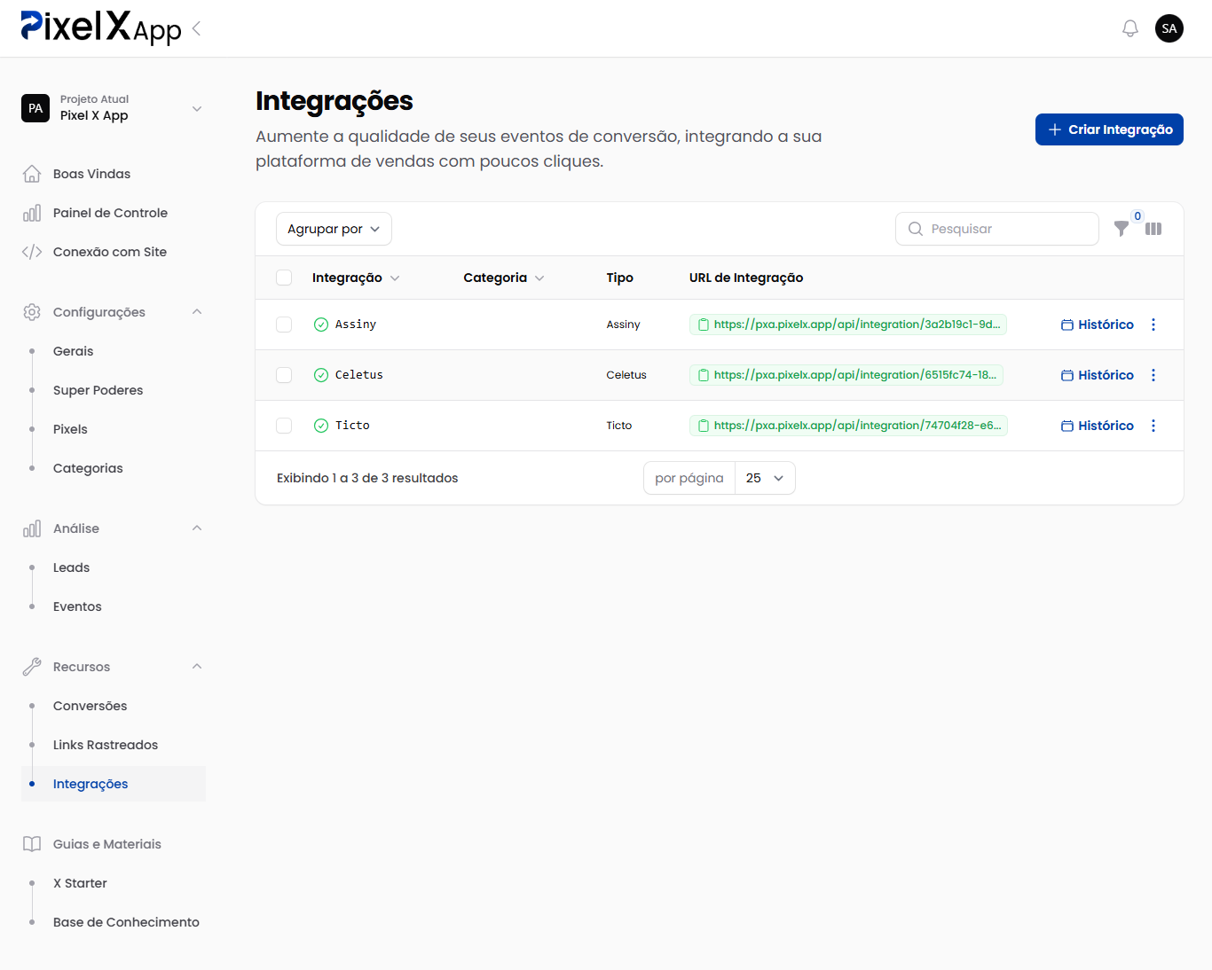Open Histórico for the Celetus integration
The image size is (1212, 970).
[x=1098, y=375]
